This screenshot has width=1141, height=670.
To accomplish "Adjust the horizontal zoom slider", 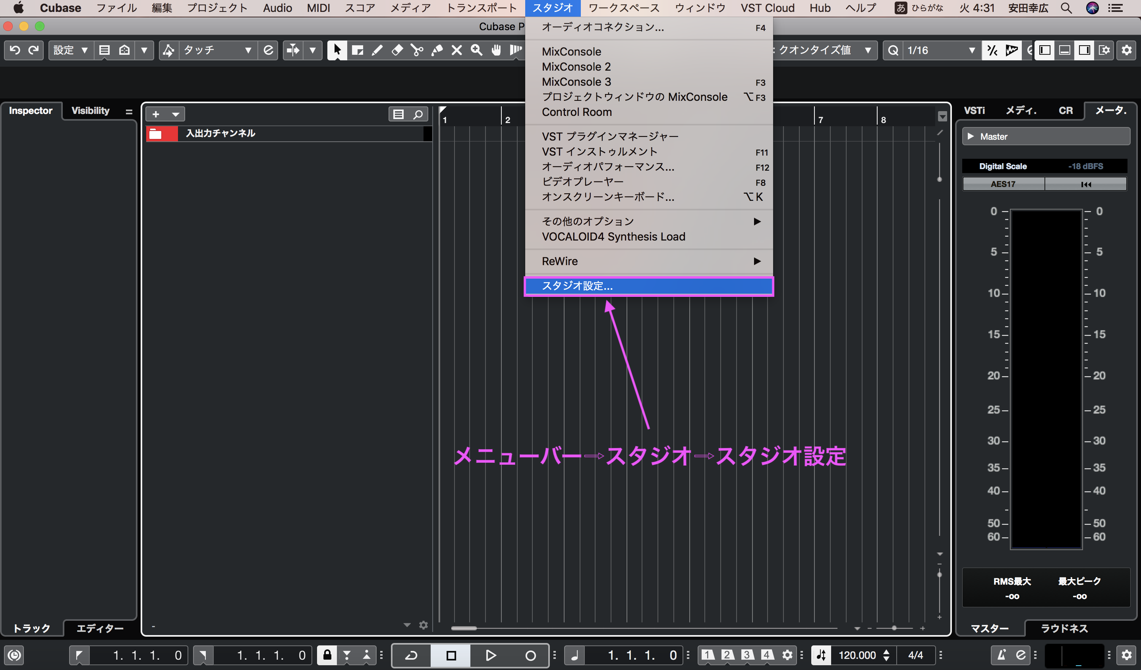I will (x=894, y=628).
